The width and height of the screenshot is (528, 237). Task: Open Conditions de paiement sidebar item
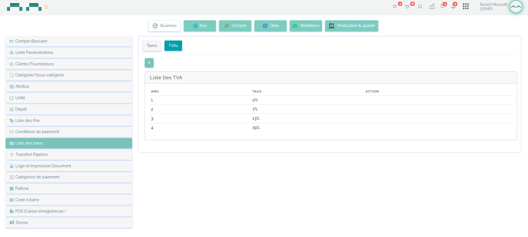[69, 132]
